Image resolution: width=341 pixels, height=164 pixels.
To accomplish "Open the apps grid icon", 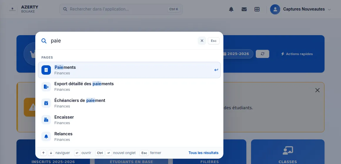I will [257, 9].
